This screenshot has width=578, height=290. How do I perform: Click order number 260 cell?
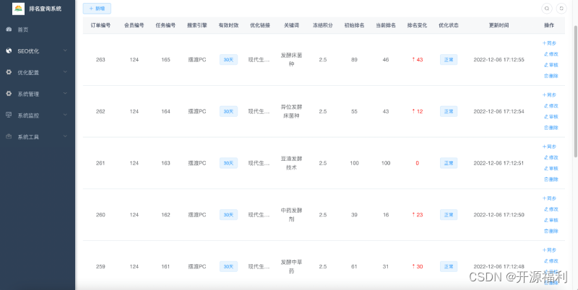point(100,215)
